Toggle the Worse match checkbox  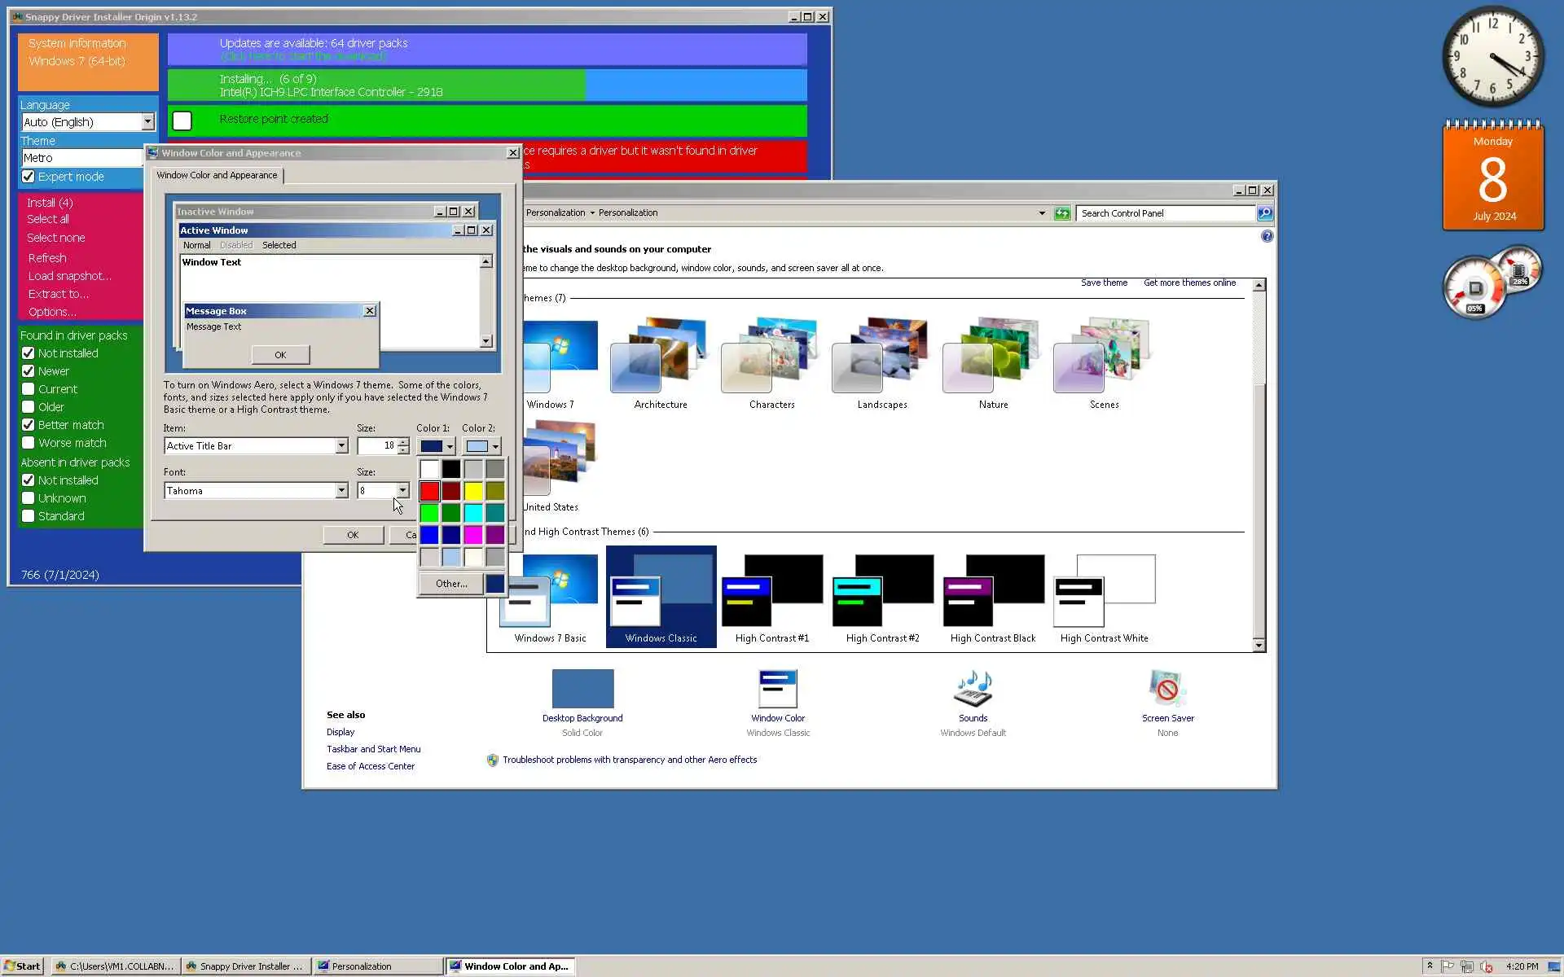click(x=29, y=443)
